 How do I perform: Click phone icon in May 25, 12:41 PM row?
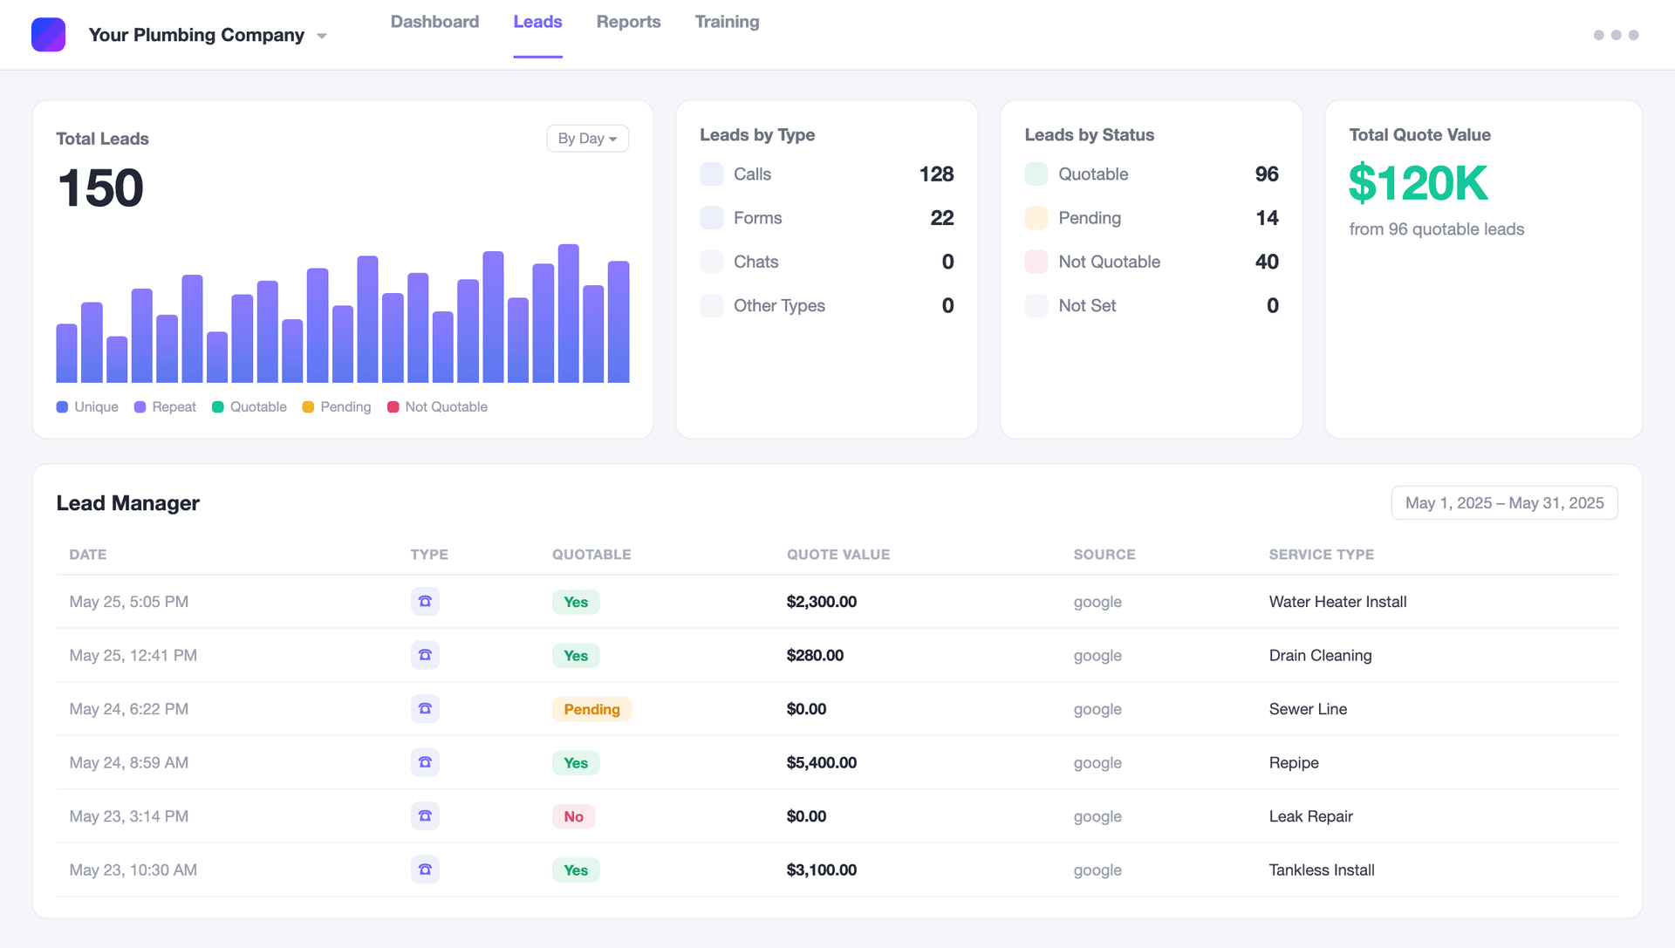tap(425, 655)
